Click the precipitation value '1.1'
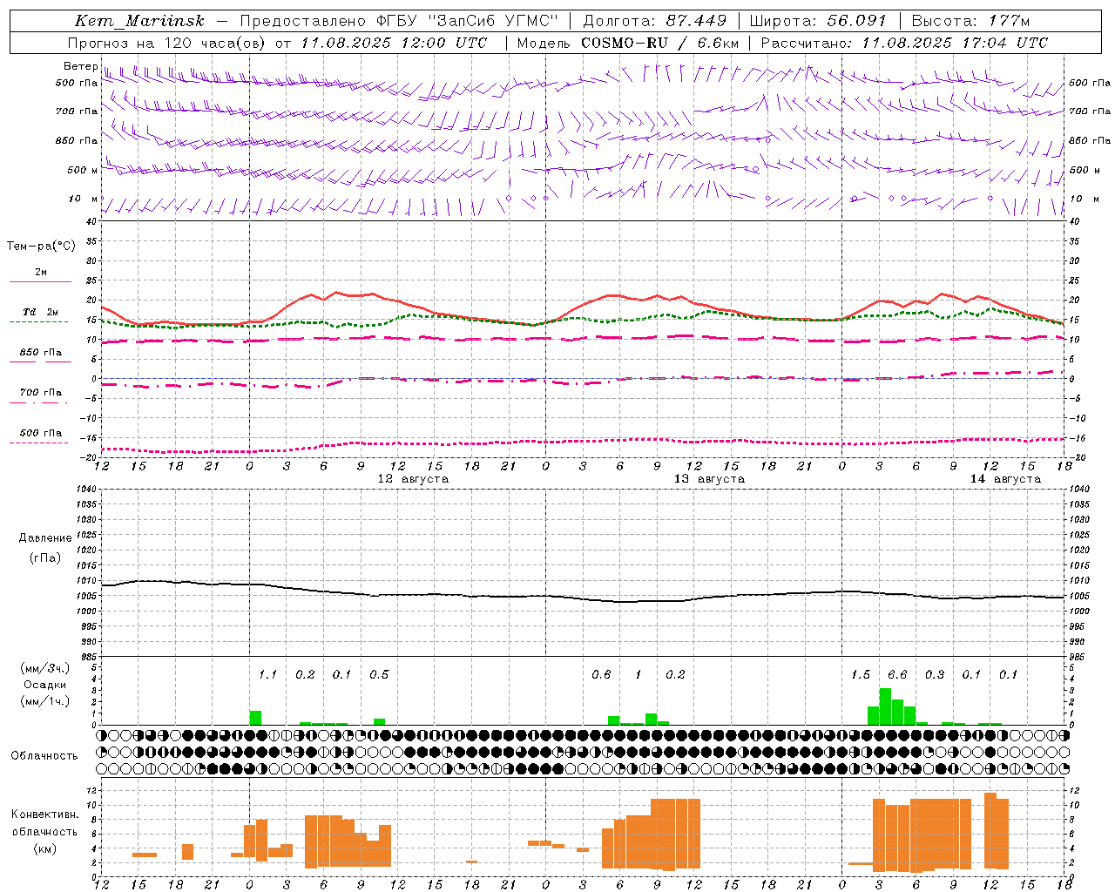This screenshot has width=1115, height=892. coord(267,675)
